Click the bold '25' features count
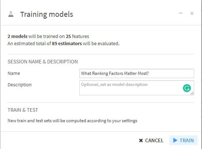 pyautogui.click(x=69, y=37)
